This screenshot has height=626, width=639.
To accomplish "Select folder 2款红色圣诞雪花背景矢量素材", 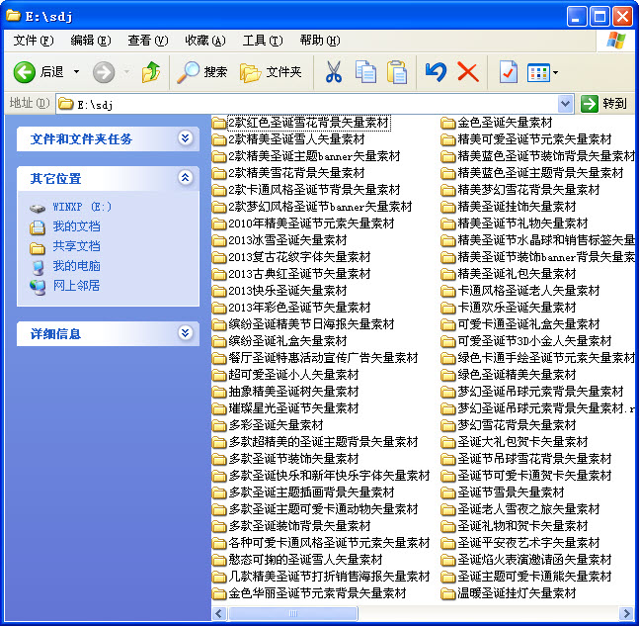I will (308, 123).
